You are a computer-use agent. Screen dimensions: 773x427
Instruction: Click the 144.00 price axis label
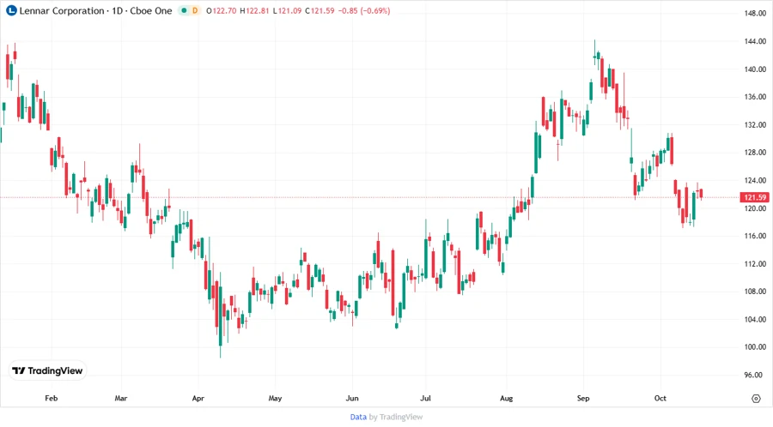point(755,41)
